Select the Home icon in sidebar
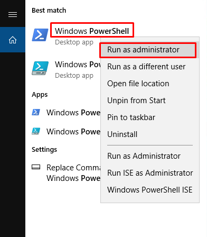The image size is (207, 237). (x=13, y=40)
